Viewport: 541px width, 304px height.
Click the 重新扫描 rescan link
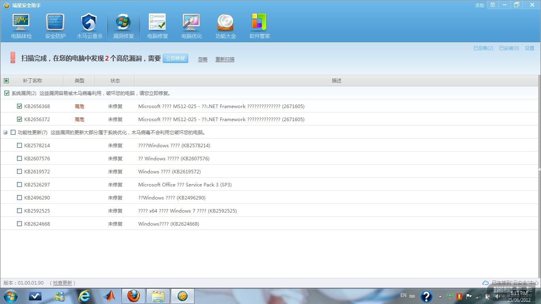pyautogui.click(x=225, y=59)
